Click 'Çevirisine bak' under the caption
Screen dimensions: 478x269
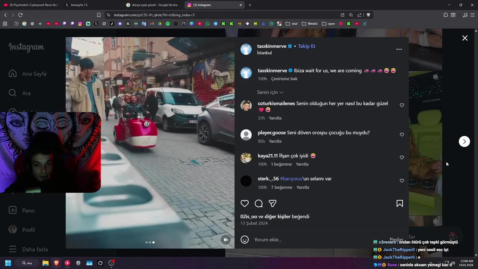click(284, 79)
